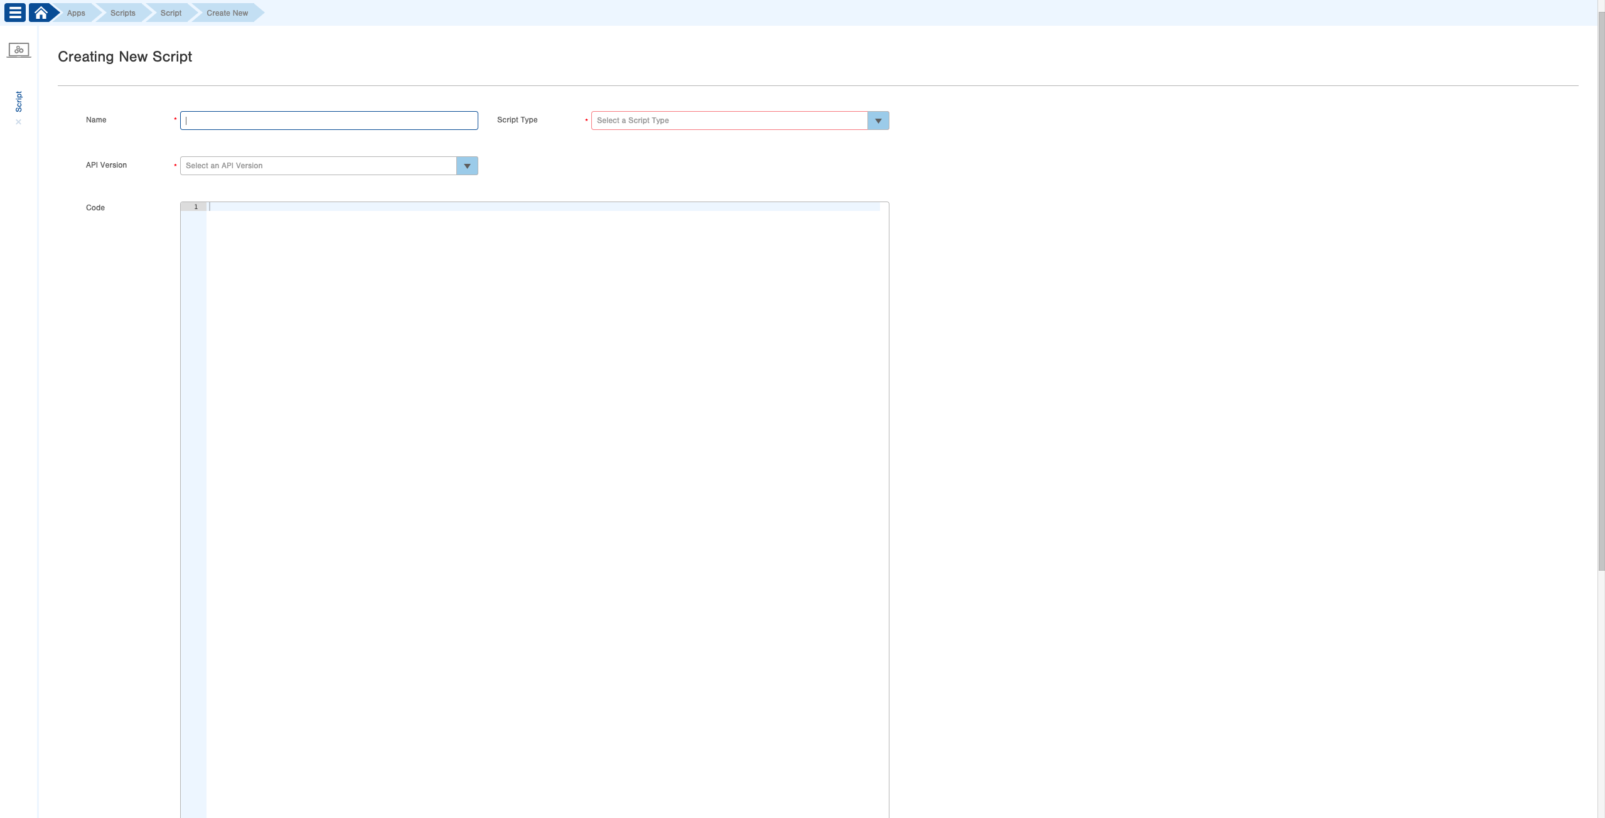Screen dimensions: 1605x818
Task: Click the laptop gears sidebar icon
Action: click(x=19, y=50)
